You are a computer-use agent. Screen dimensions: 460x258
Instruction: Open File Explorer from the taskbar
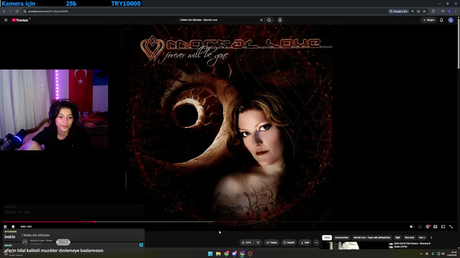(218, 254)
